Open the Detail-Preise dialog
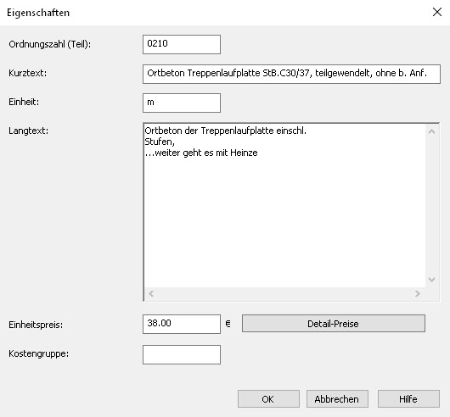450x417 pixels. click(x=334, y=324)
